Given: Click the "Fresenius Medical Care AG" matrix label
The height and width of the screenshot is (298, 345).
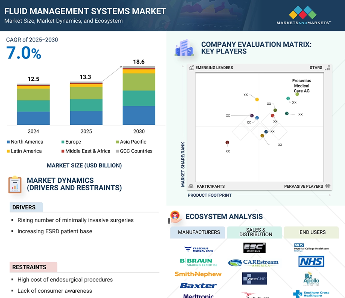Looking at the screenshot, I should tap(302, 86).
